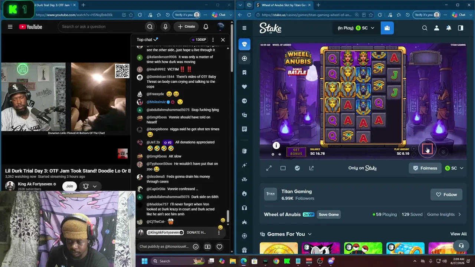This screenshot has height=267, width=475.
Task: Click Save Game for Wheel of Anubis
Action: [328, 215]
